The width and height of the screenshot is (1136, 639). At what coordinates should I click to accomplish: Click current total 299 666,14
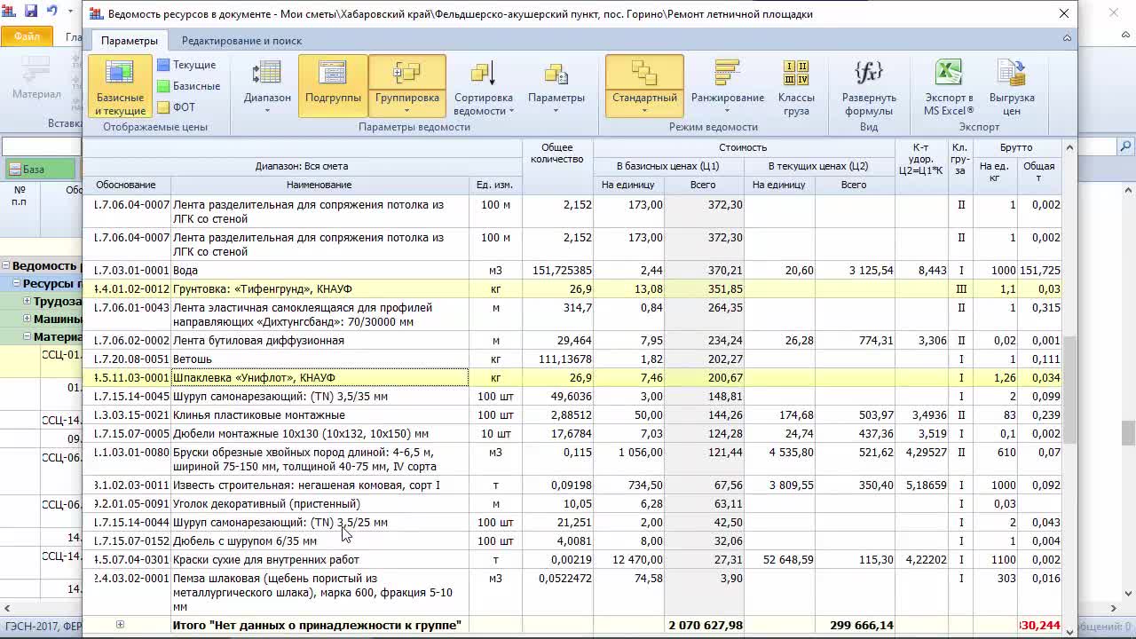click(x=862, y=625)
